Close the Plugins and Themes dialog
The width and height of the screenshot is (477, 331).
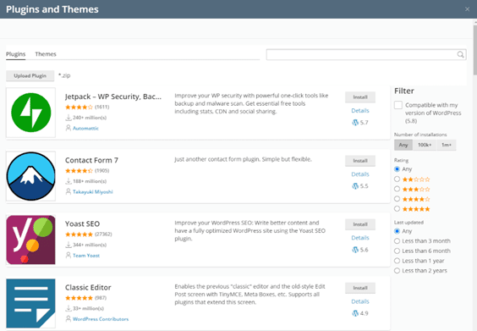click(x=467, y=9)
